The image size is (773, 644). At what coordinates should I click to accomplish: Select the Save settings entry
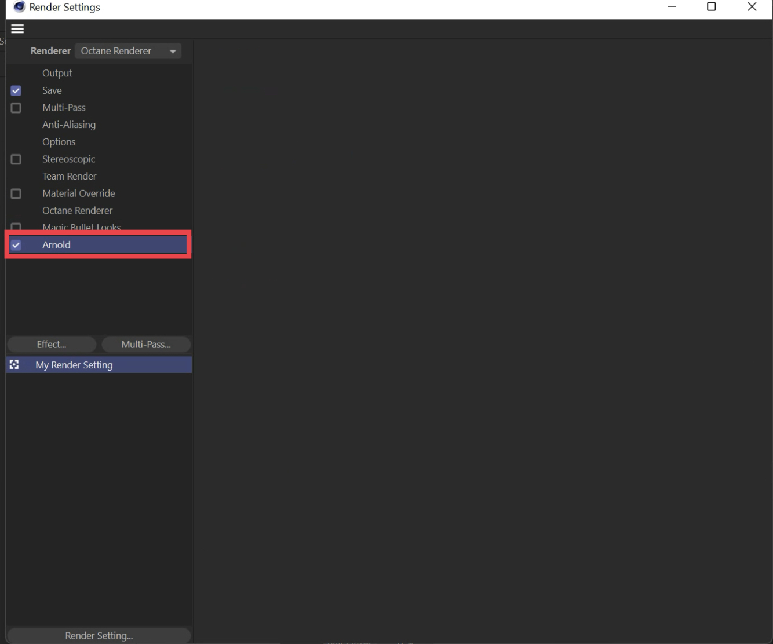(x=52, y=90)
